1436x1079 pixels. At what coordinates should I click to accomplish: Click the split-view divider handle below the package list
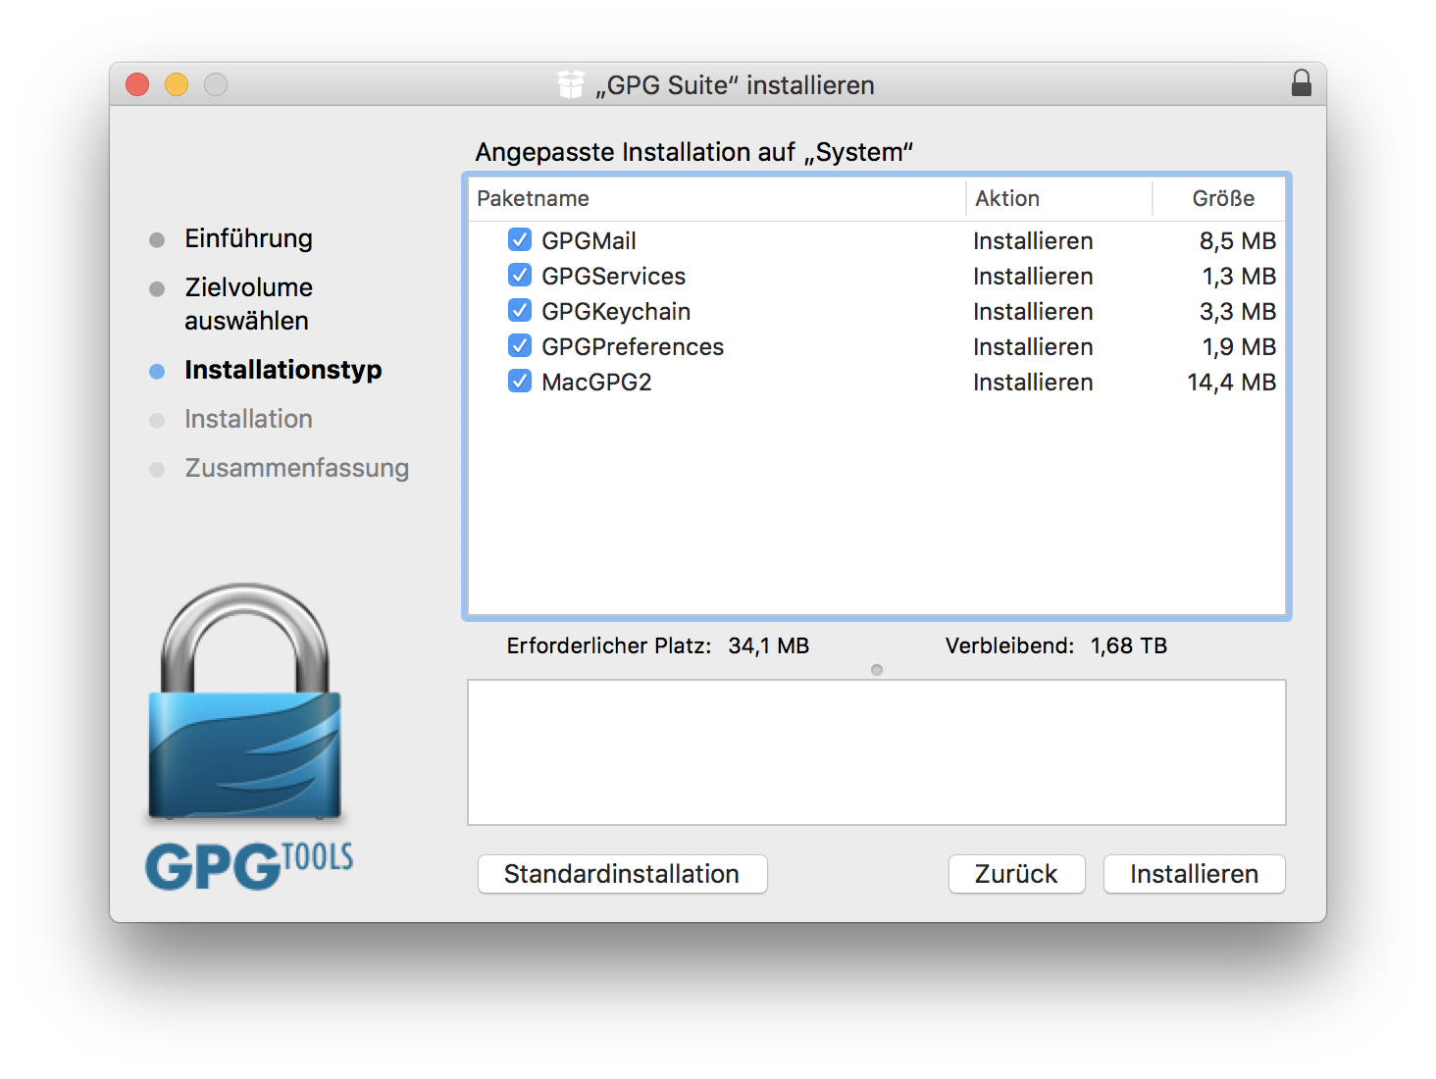point(877,670)
